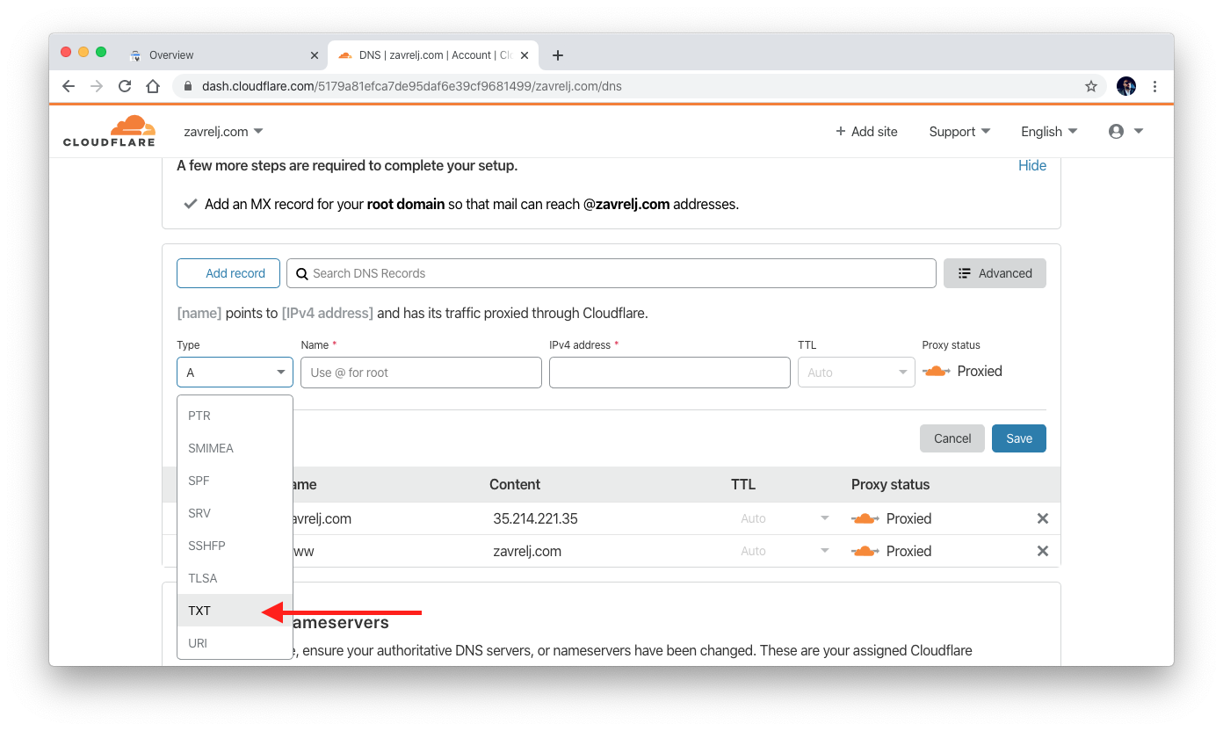Toggle proxied cloud for www record
The image size is (1223, 731).
tap(865, 551)
